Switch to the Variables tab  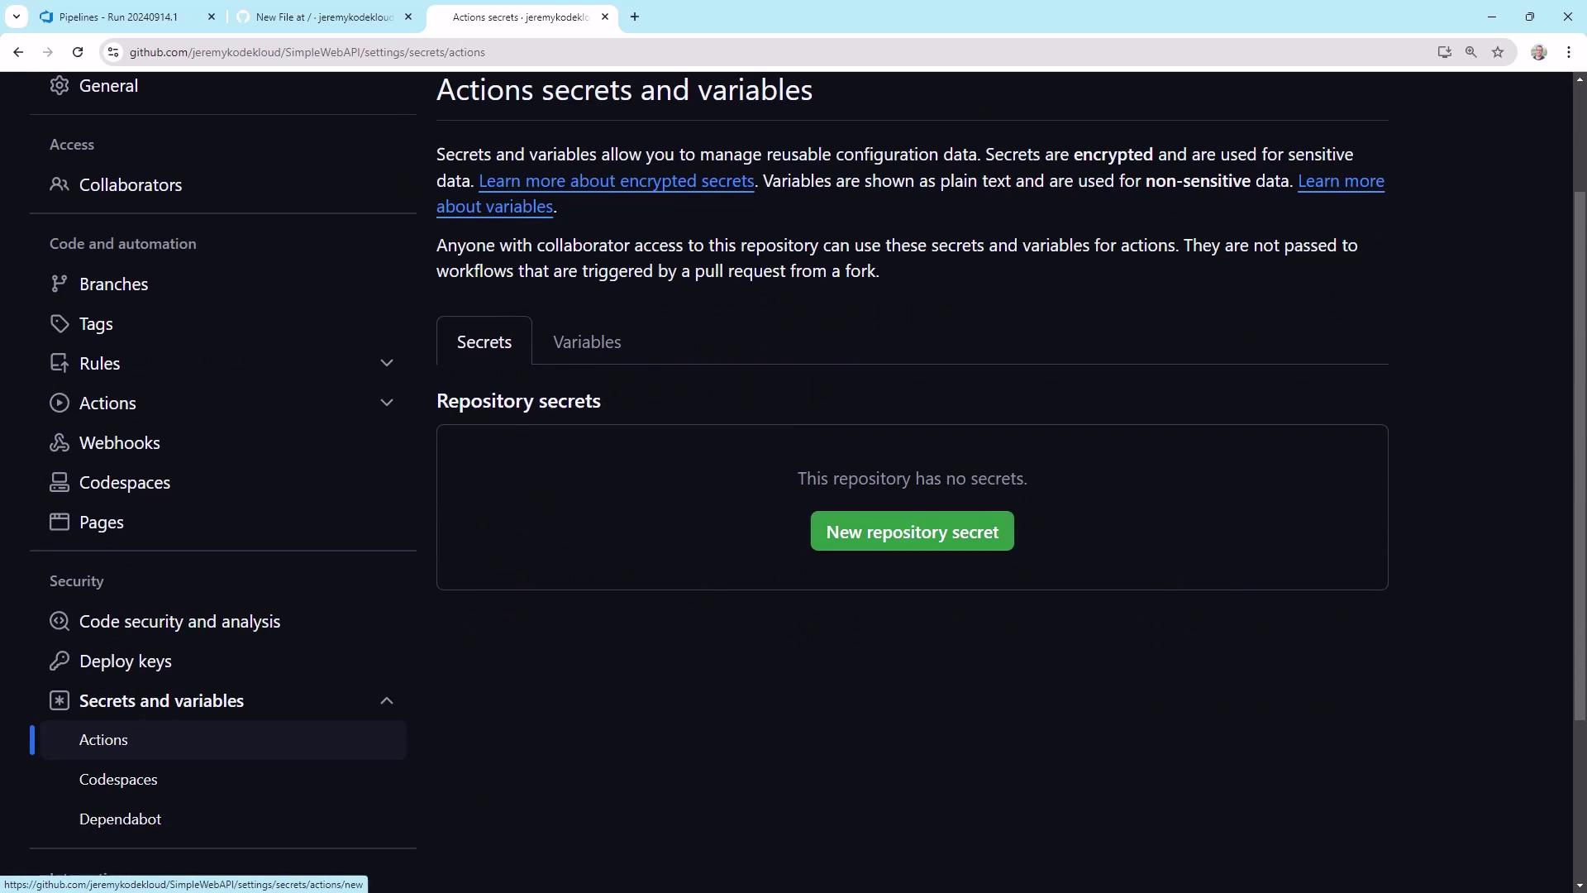pyautogui.click(x=587, y=341)
